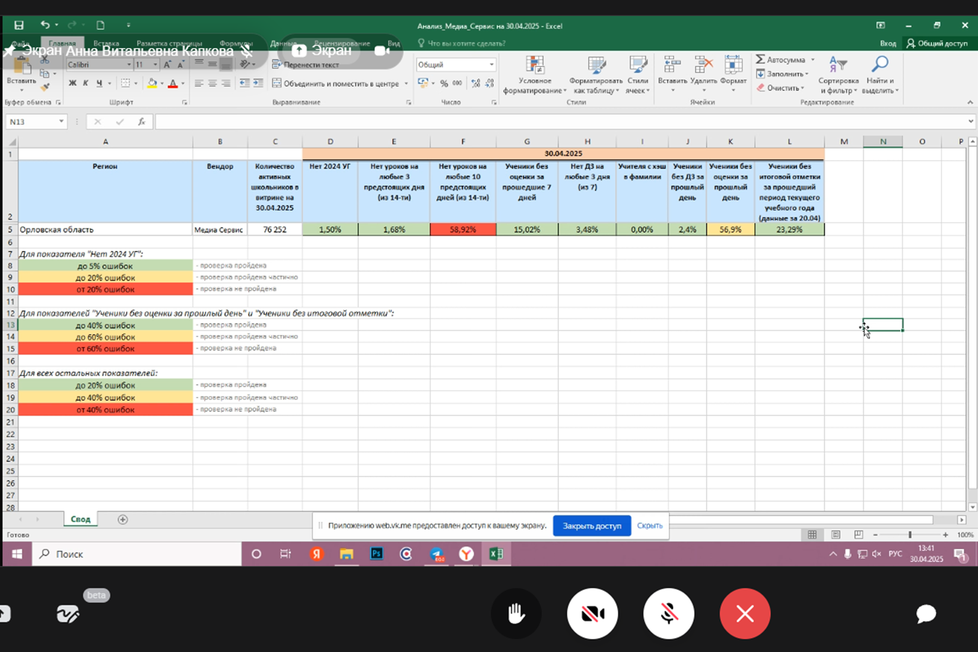
Task: Toggle Wrap Text (Перенести текст)
Action: click(306, 65)
